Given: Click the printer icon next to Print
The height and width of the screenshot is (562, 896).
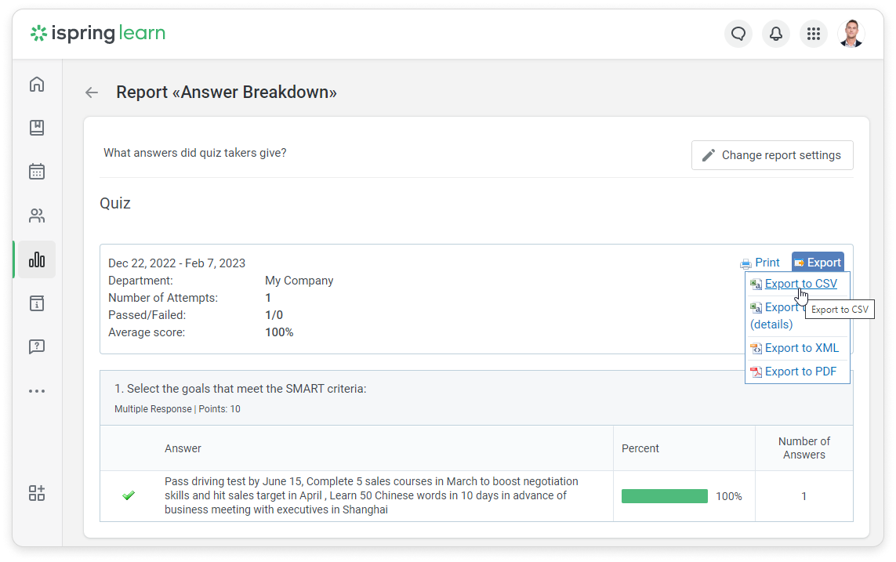Looking at the screenshot, I should point(745,263).
